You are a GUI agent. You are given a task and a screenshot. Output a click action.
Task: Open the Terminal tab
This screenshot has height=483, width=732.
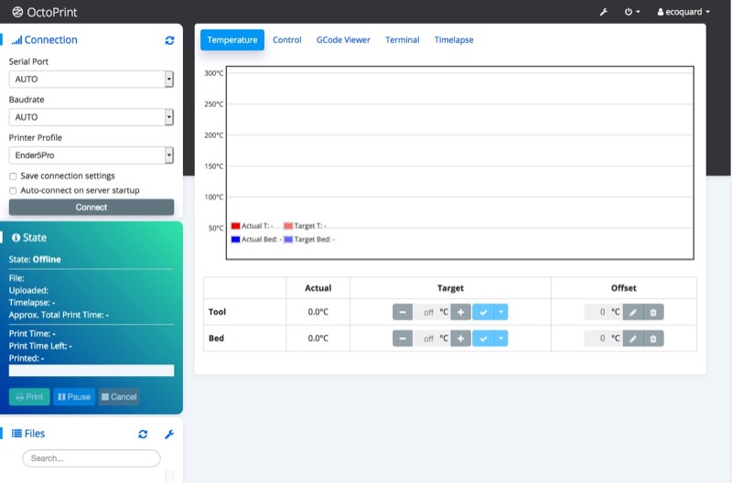click(x=402, y=40)
